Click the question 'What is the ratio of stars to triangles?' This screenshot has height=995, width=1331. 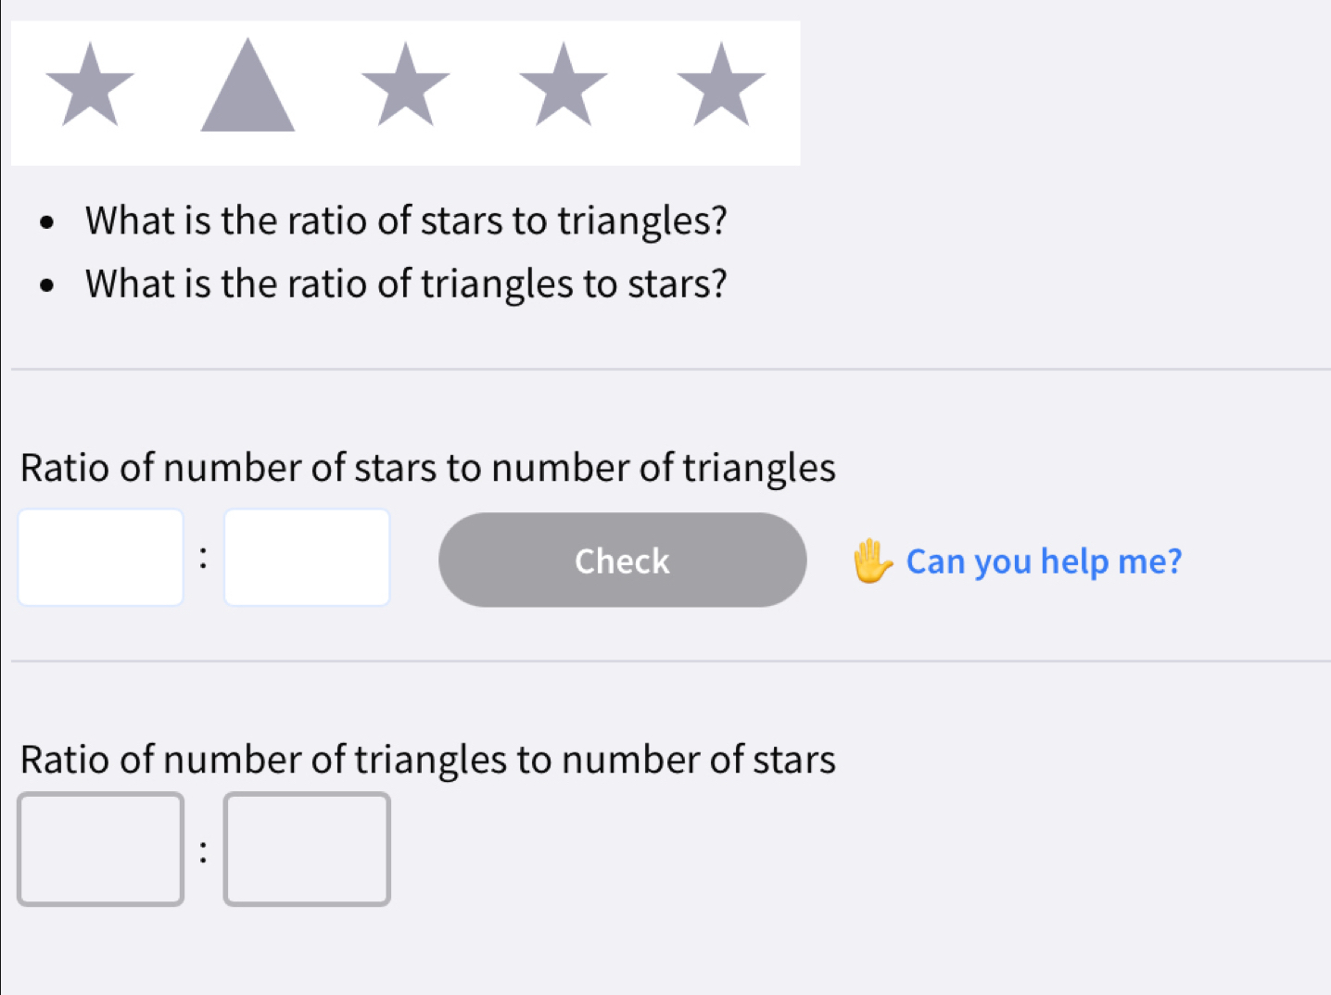(406, 221)
